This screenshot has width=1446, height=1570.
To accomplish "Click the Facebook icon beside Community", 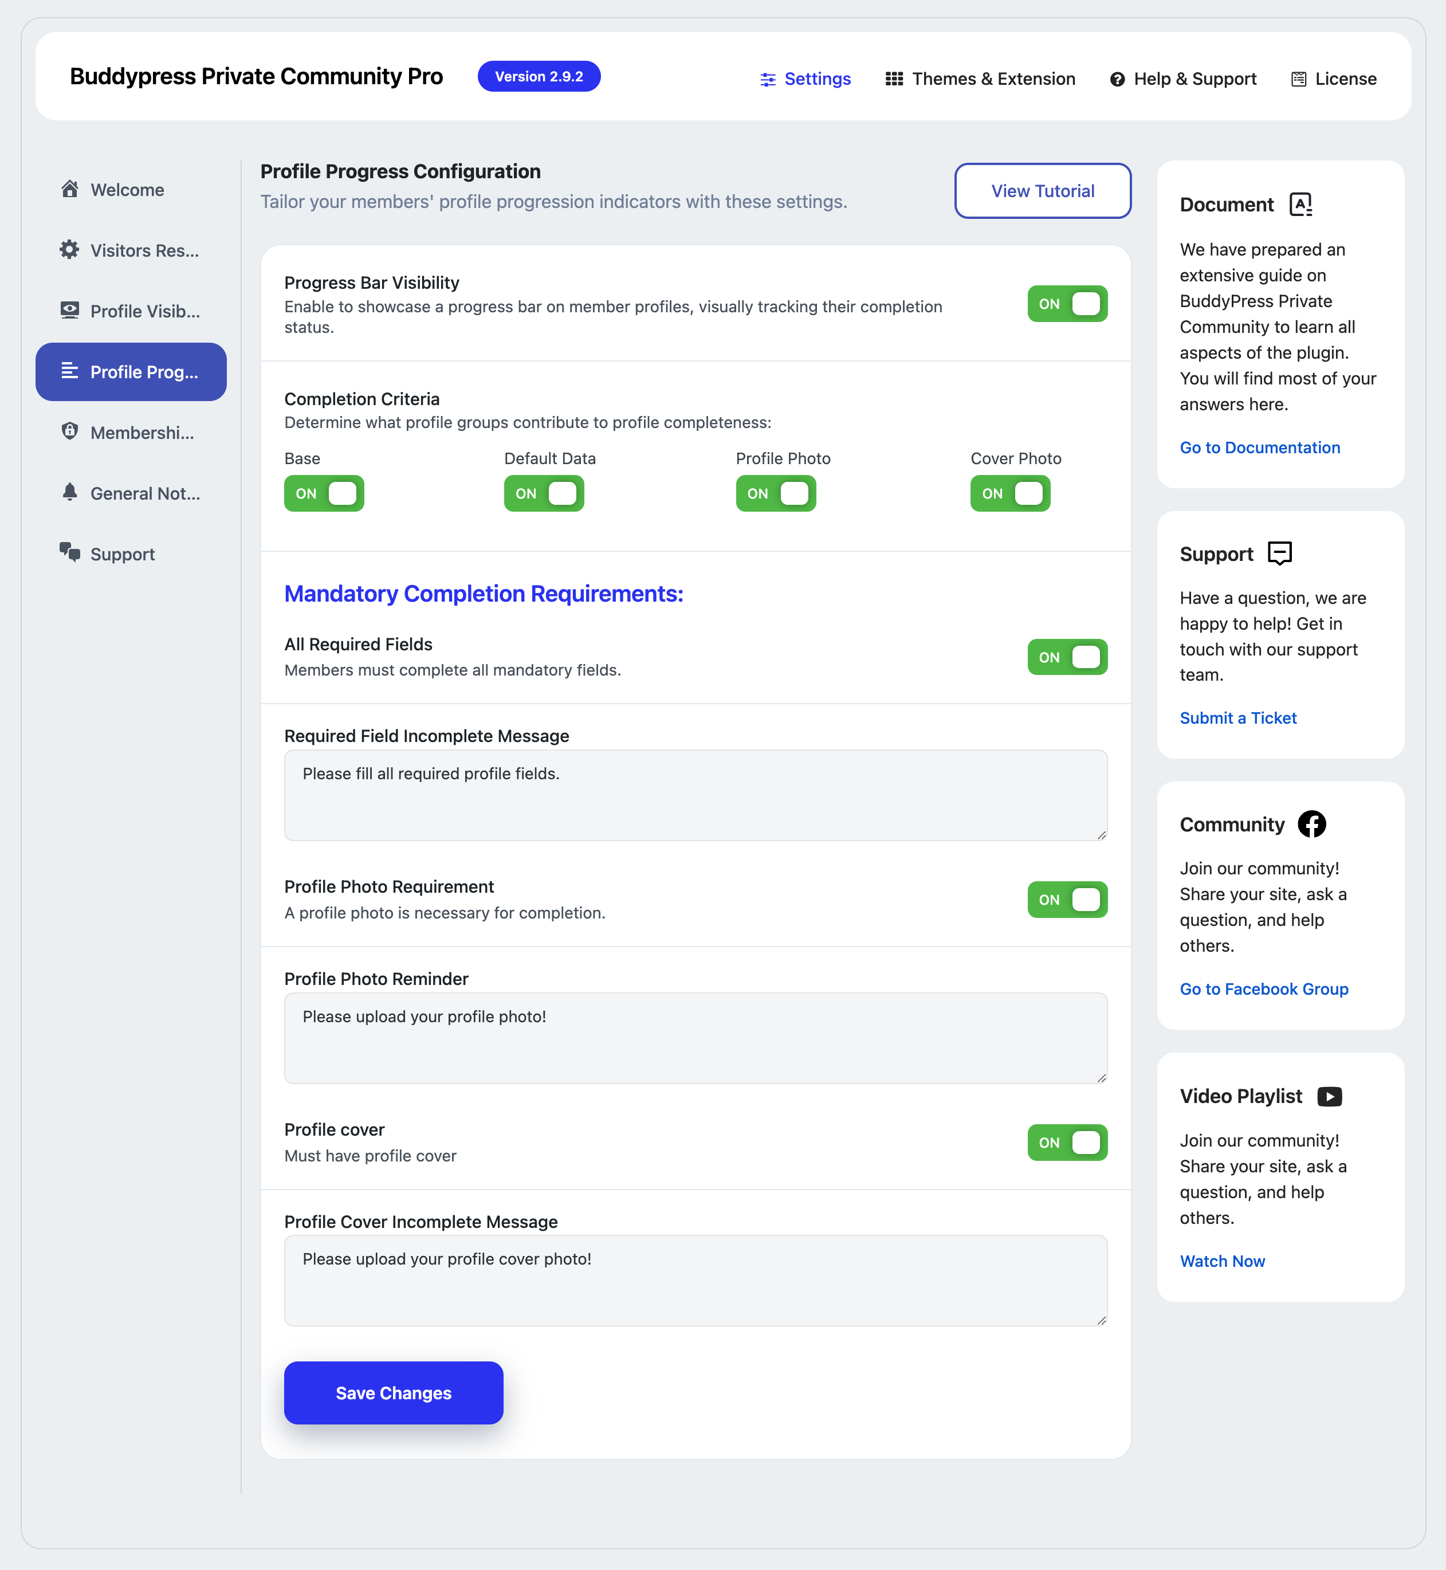I will point(1312,824).
